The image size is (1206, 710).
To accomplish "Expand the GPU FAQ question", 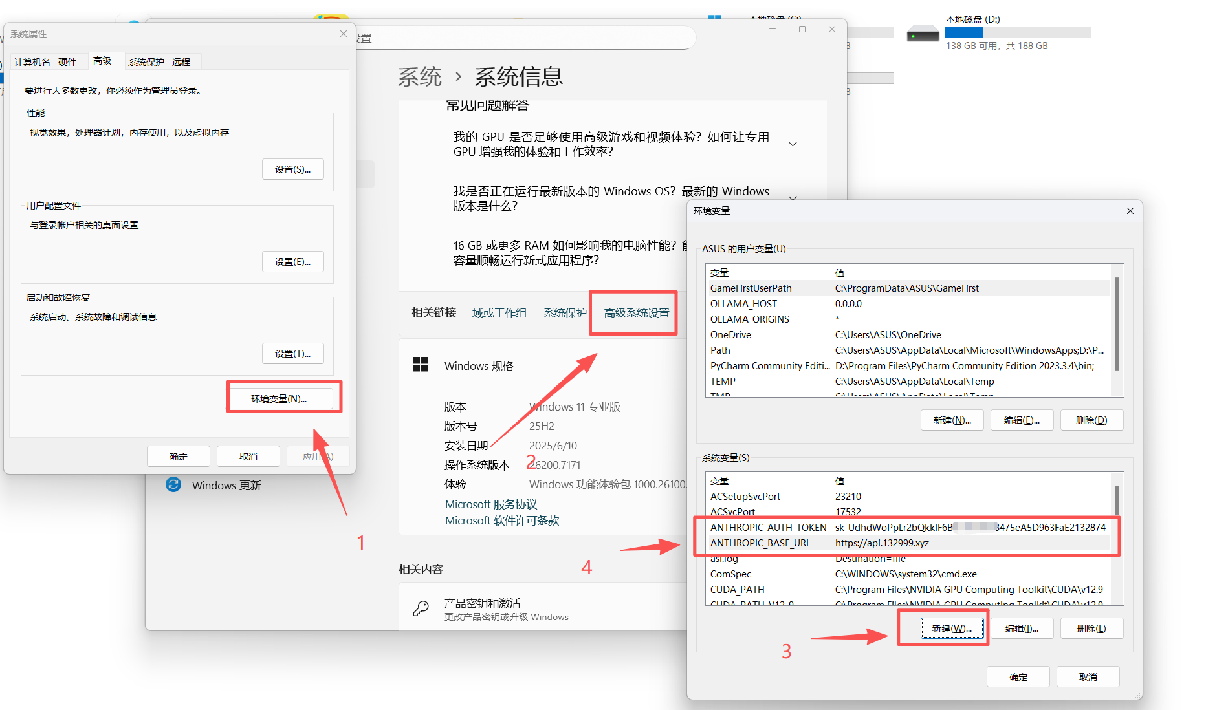I will click(x=793, y=144).
